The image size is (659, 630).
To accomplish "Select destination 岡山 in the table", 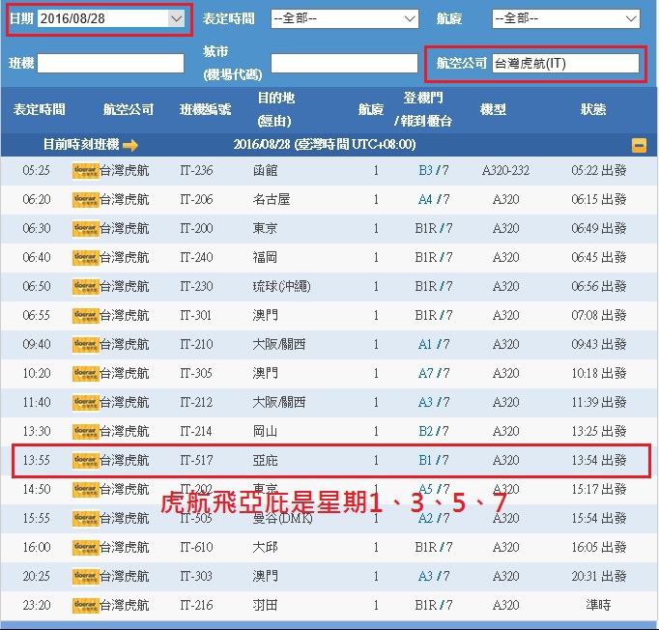I will tap(265, 432).
